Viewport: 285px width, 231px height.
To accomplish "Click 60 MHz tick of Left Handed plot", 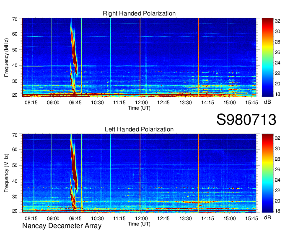I will [x=15, y=150].
